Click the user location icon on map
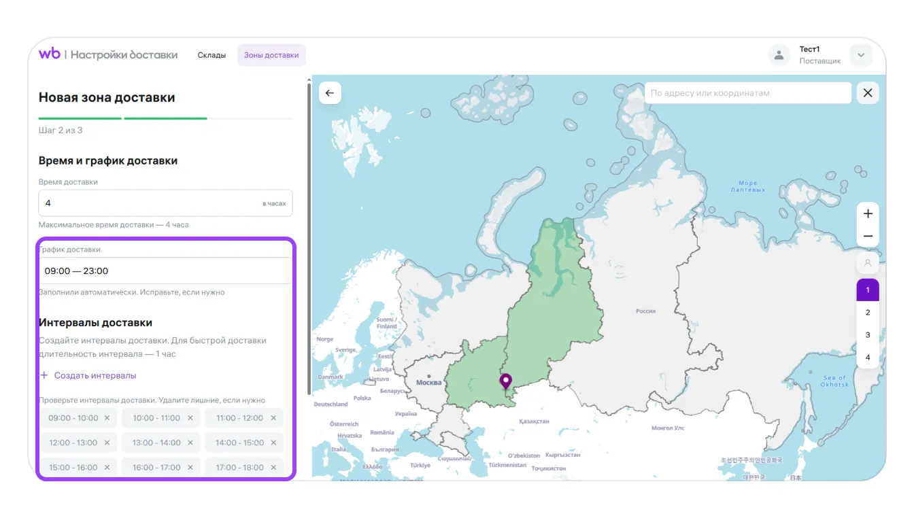The image size is (914, 518). click(x=868, y=262)
